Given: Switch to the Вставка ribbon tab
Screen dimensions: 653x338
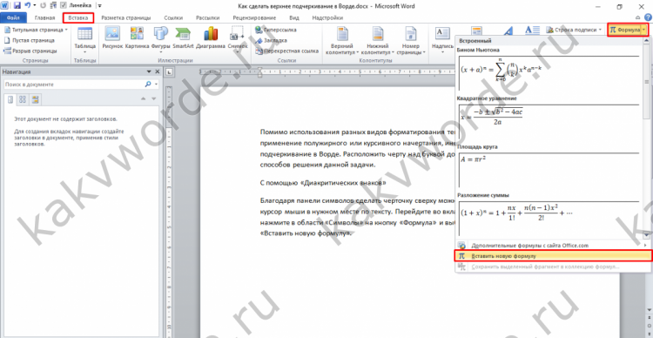Looking at the screenshot, I should click(78, 18).
